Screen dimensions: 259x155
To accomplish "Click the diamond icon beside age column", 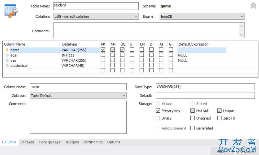I will pos(7,55).
